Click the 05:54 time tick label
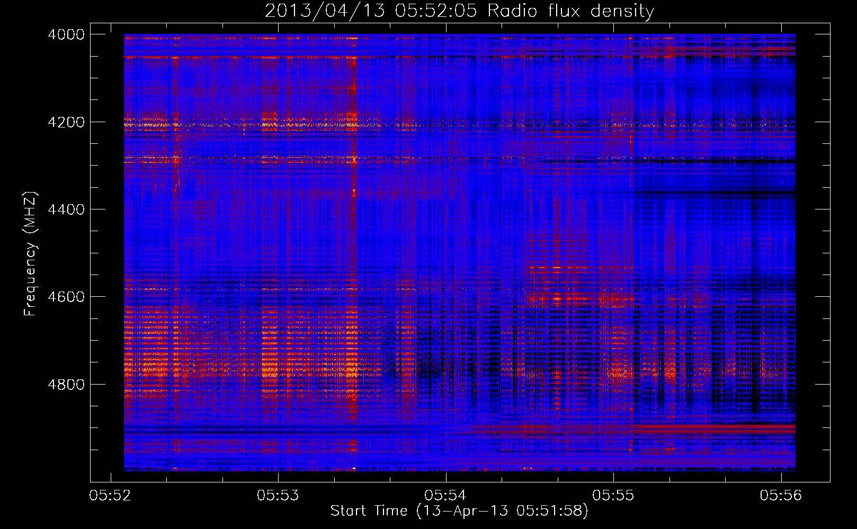The height and width of the screenshot is (529, 857). click(x=445, y=496)
